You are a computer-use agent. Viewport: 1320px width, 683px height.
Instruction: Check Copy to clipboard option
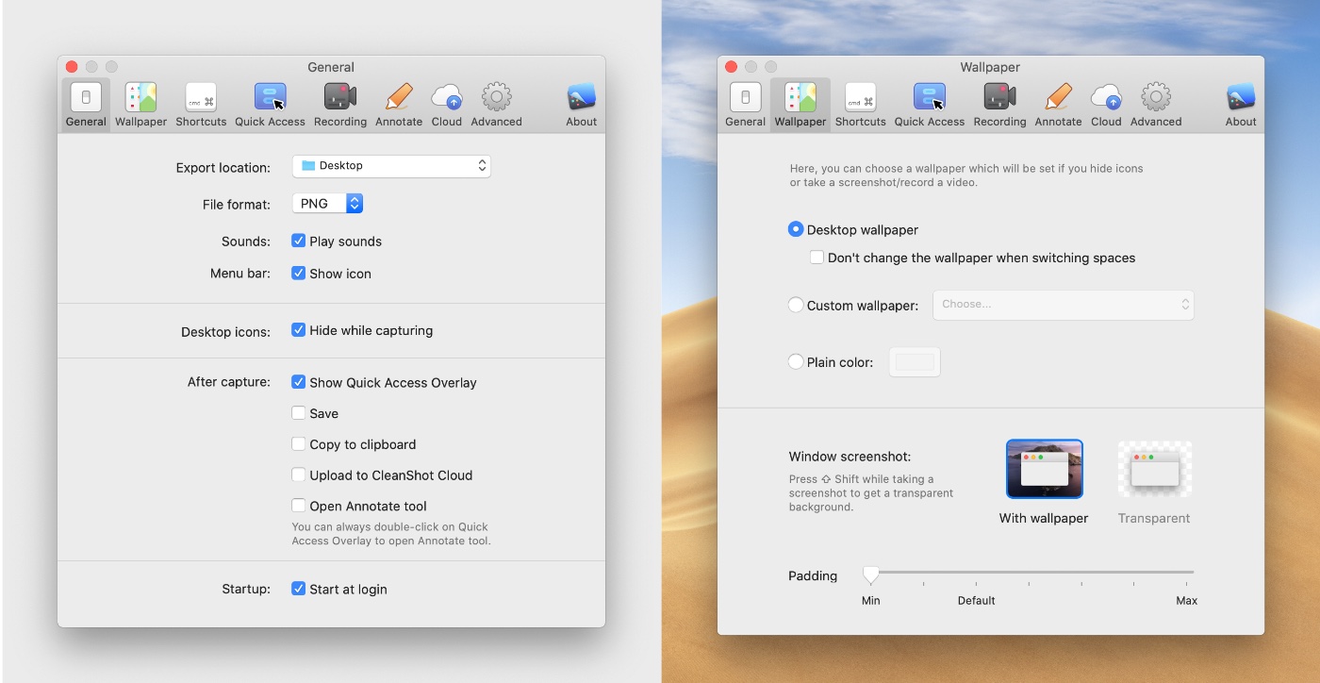point(299,444)
